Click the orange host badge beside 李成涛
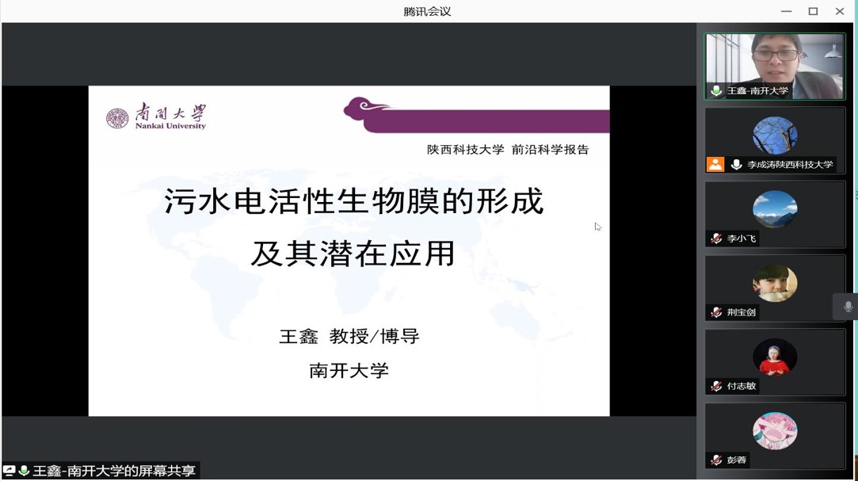Image resolution: width=858 pixels, height=481 pixels. pyautogui.click(x=715, y=165)
